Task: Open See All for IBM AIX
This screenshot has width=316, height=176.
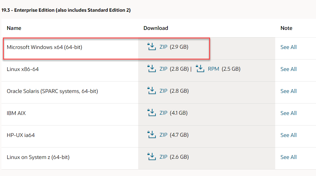Action: tap(288, 113)
